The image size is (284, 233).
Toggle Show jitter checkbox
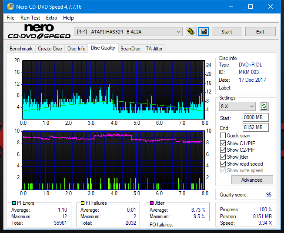(x=223, y=157)
